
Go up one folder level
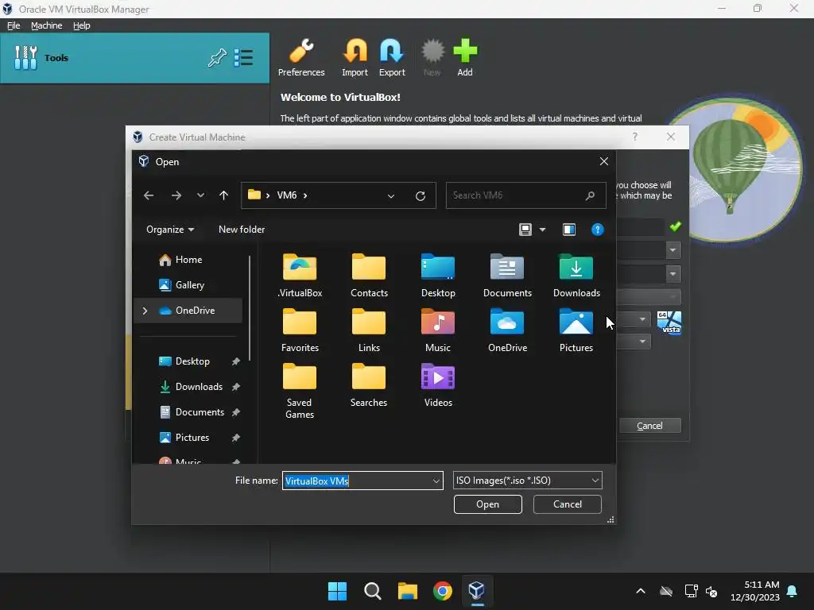coord(223,195)
